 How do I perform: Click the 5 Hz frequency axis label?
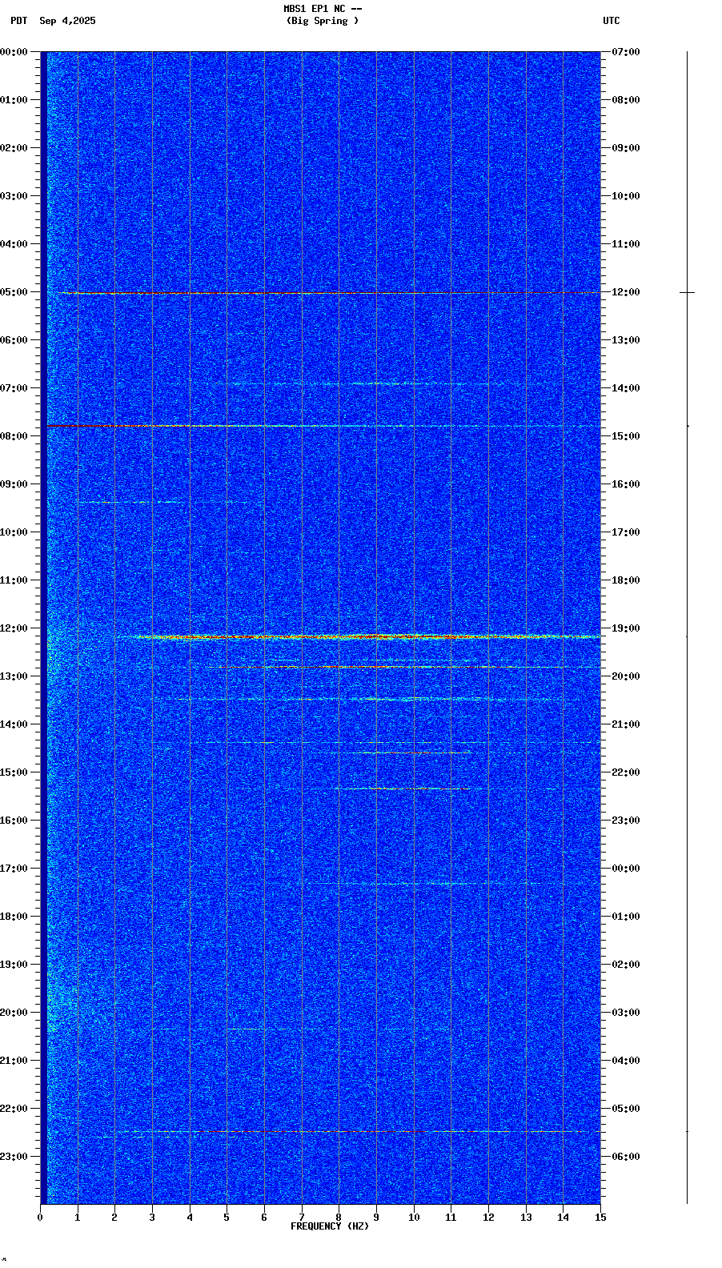[227, 1218]
